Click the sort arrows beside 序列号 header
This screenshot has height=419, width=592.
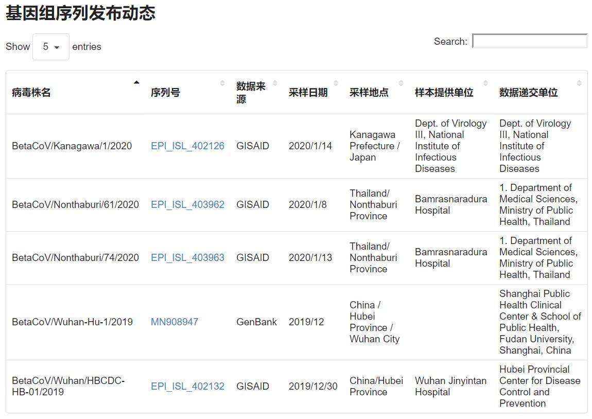click(x=222, y=83)
